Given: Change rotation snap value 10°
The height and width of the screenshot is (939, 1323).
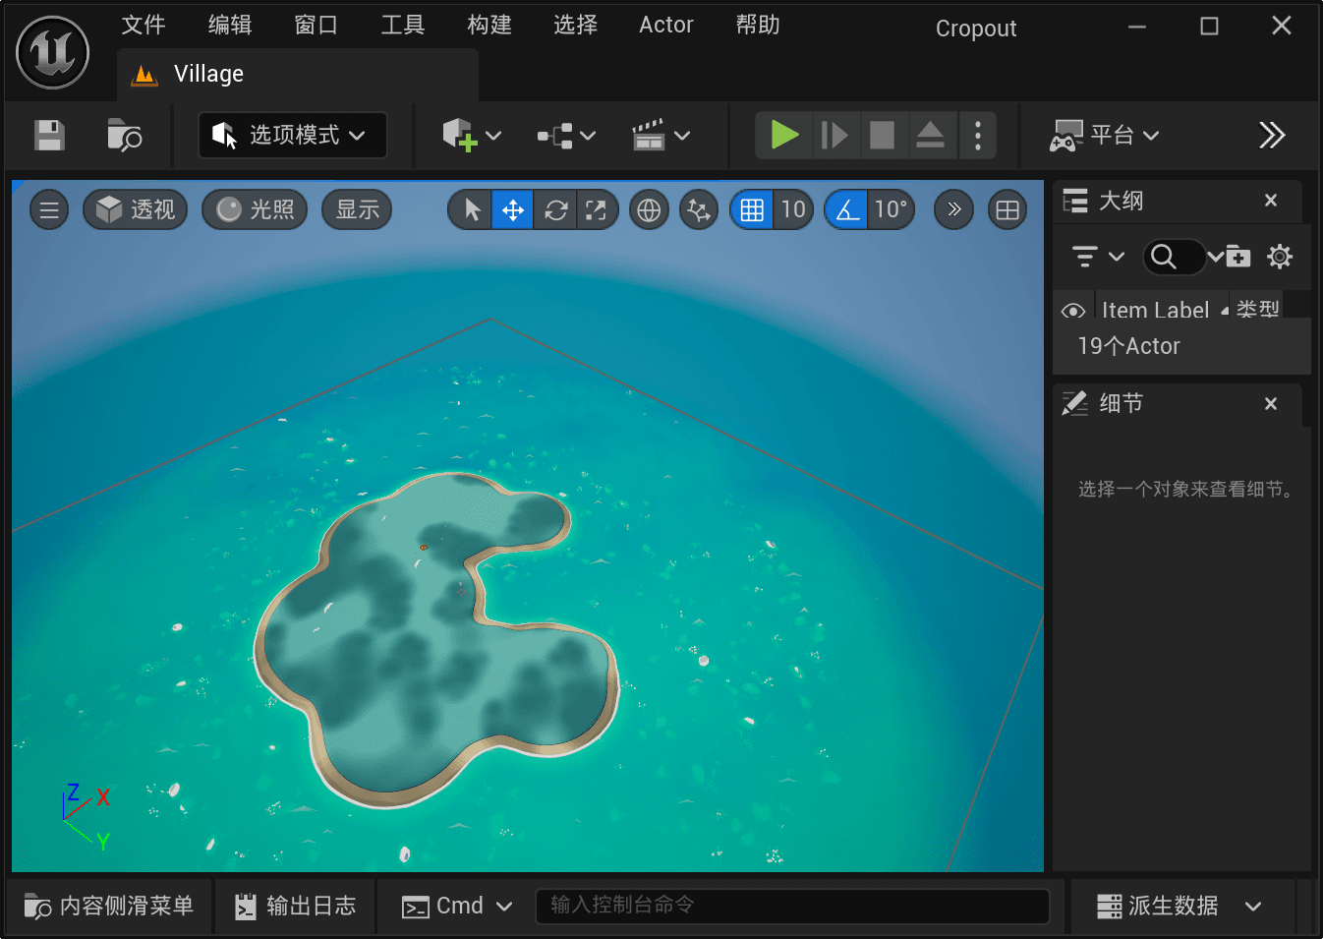Looking at the screenshot, I should pyautogui.click(x=891, y=209).
